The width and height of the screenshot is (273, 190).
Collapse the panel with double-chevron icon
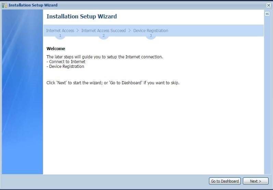(267, 14)
